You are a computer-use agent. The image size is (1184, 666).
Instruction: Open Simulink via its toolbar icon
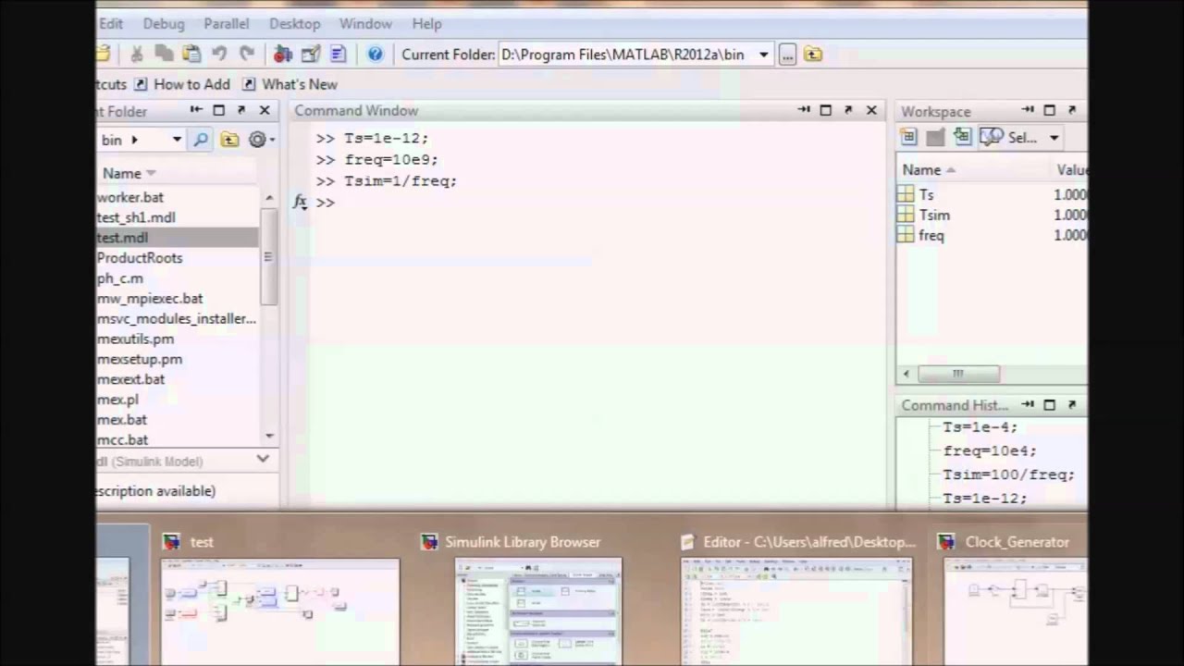[x=283, y=55]
